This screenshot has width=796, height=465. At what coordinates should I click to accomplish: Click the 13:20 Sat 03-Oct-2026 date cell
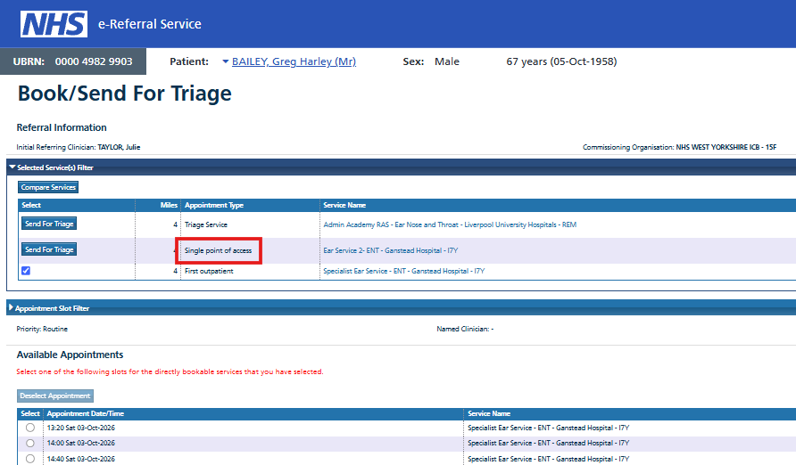tap(80, 428)
